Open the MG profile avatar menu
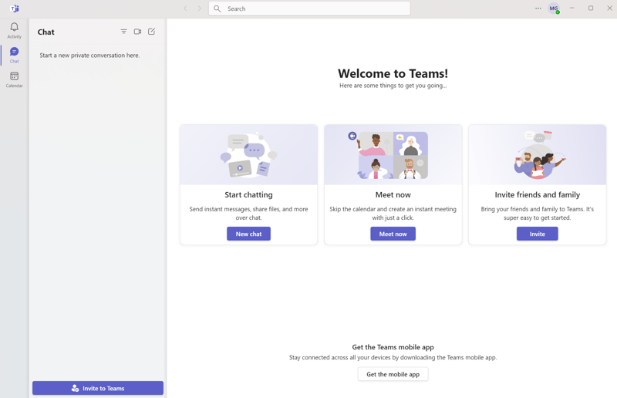Viewport: 617px width, 398px height. coord(554,8)
